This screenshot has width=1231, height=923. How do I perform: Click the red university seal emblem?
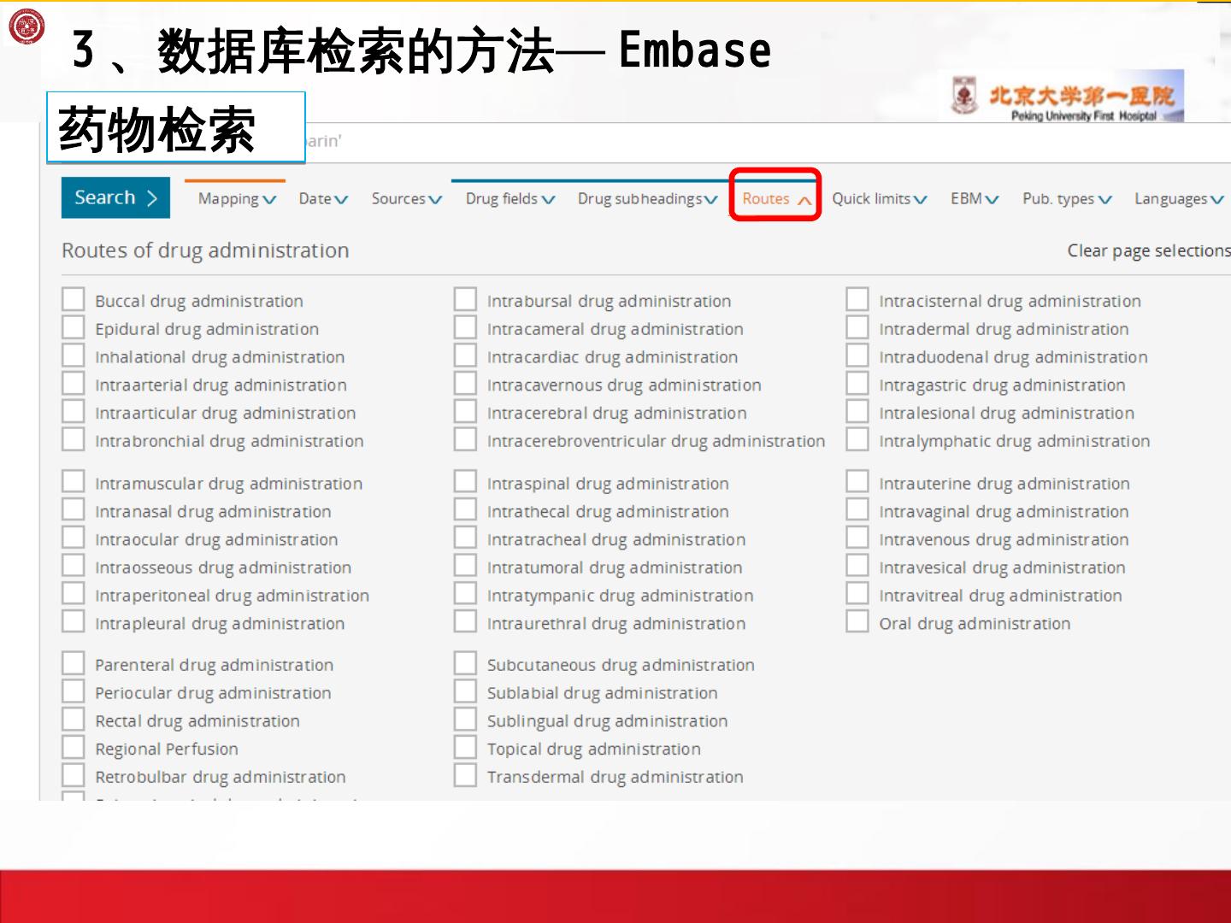tap(27, 26)
